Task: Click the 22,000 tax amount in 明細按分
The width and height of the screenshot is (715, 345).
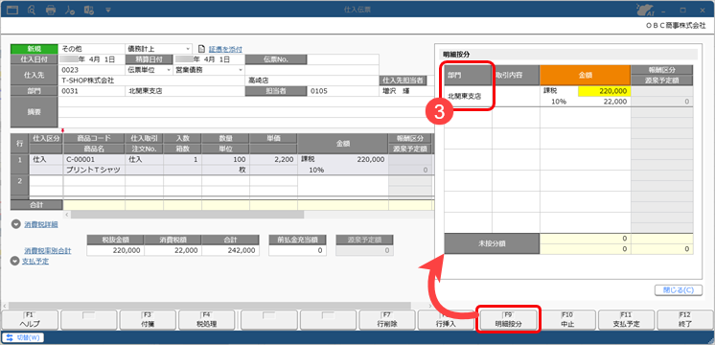Action: pyautogui.click(x=614, y=102)
